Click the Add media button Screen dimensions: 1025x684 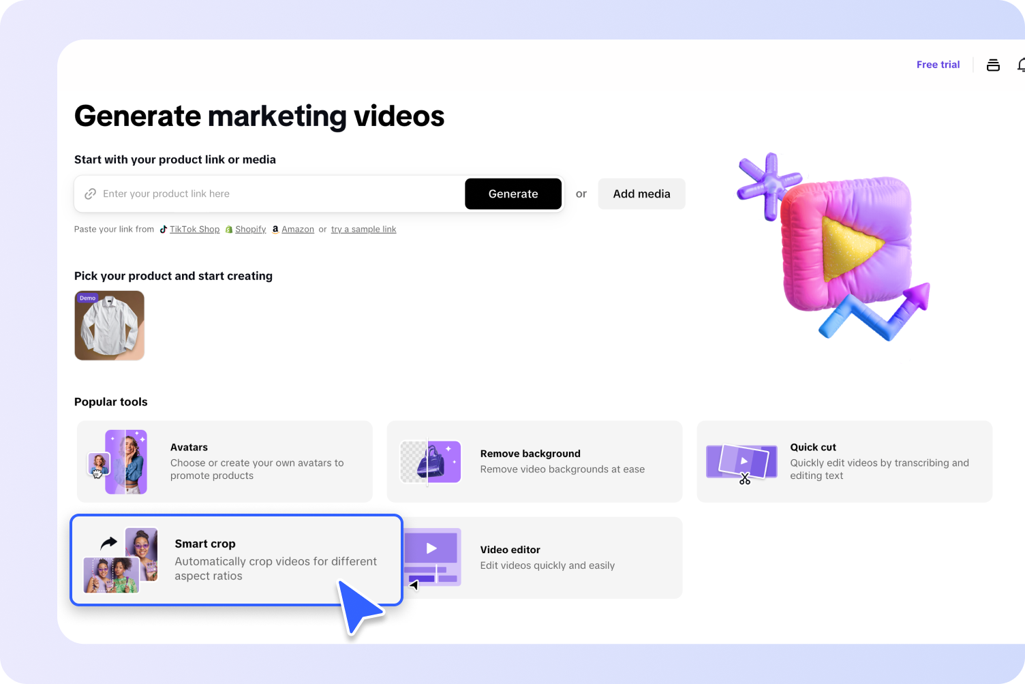(x=641, y=193)
